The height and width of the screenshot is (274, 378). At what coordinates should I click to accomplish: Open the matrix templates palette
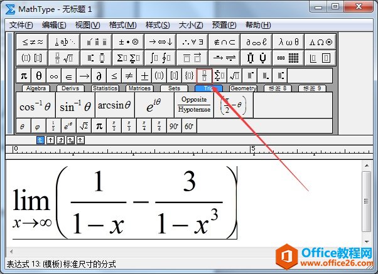(289, 58)
